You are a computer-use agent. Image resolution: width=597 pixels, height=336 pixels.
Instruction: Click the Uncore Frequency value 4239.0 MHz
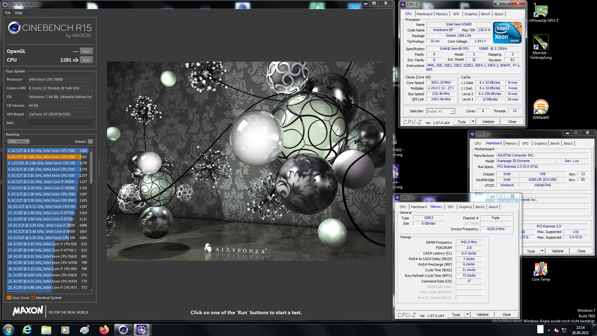tap(495, 229)
